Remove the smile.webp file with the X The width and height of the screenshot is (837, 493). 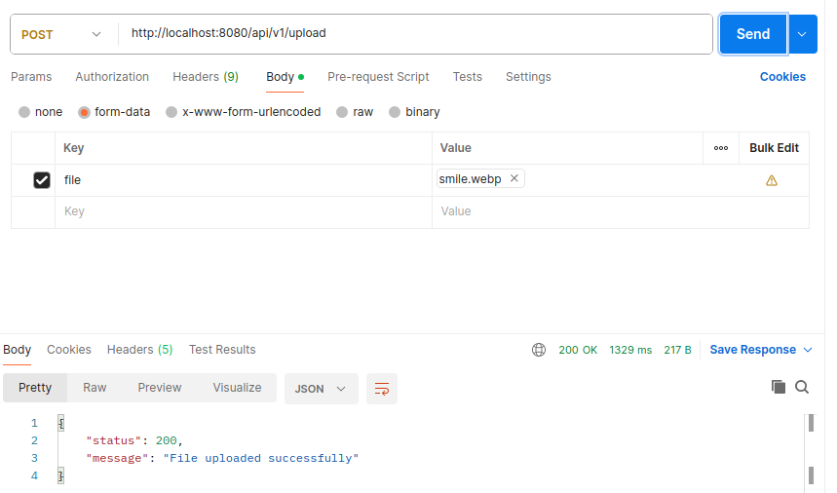[514, 178]
